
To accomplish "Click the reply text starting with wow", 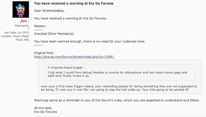I will 119,88.
